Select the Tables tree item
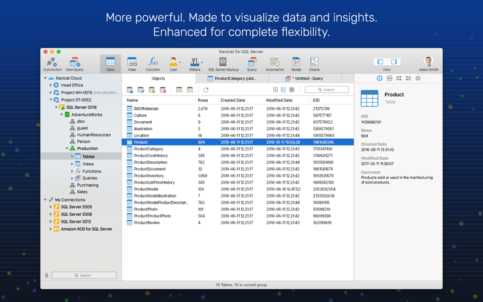This screenshot has width=483, height=302. tap(81, 156)
